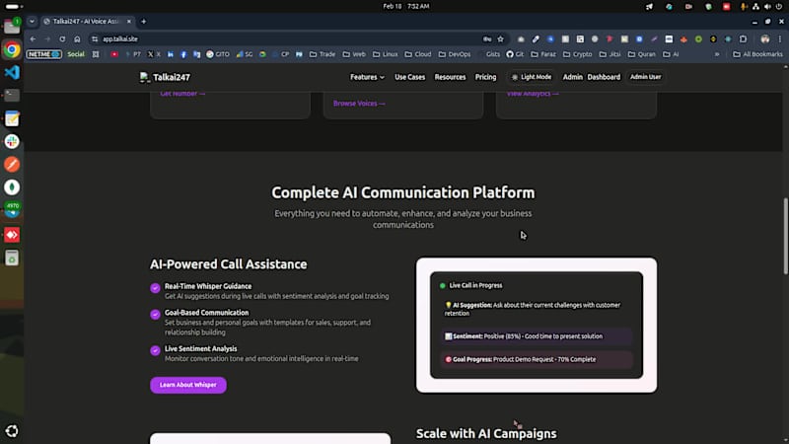Open the DevOps bookmarks folder
The height and width of the screenshot is (444, 789).
(455, 54)
